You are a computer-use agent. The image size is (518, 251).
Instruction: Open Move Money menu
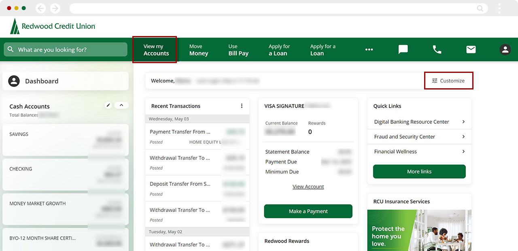(199, 50)
